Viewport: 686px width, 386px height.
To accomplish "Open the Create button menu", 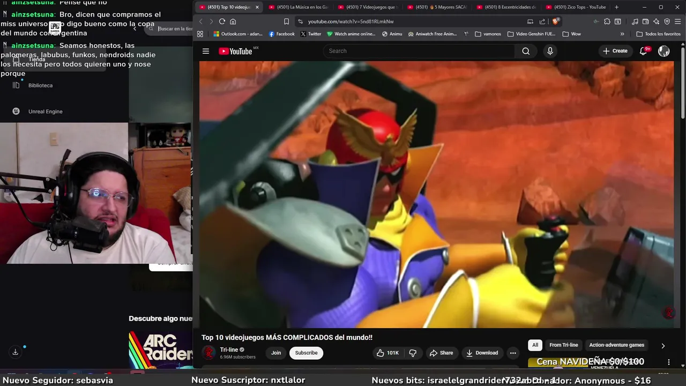I will [x=615, y=51].
